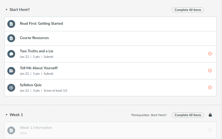Viewport: 222px width, 139px height.
Task: Click the grayed page icon beside Week 1 Information
Action: 11,130
